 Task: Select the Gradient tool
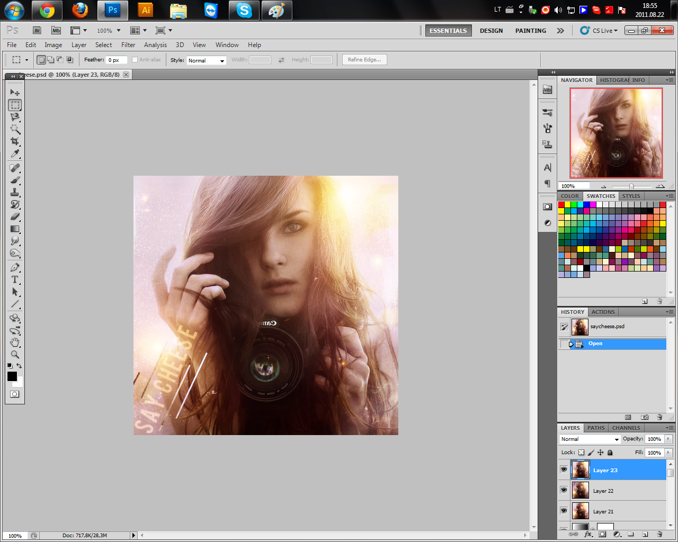(15, 229)
